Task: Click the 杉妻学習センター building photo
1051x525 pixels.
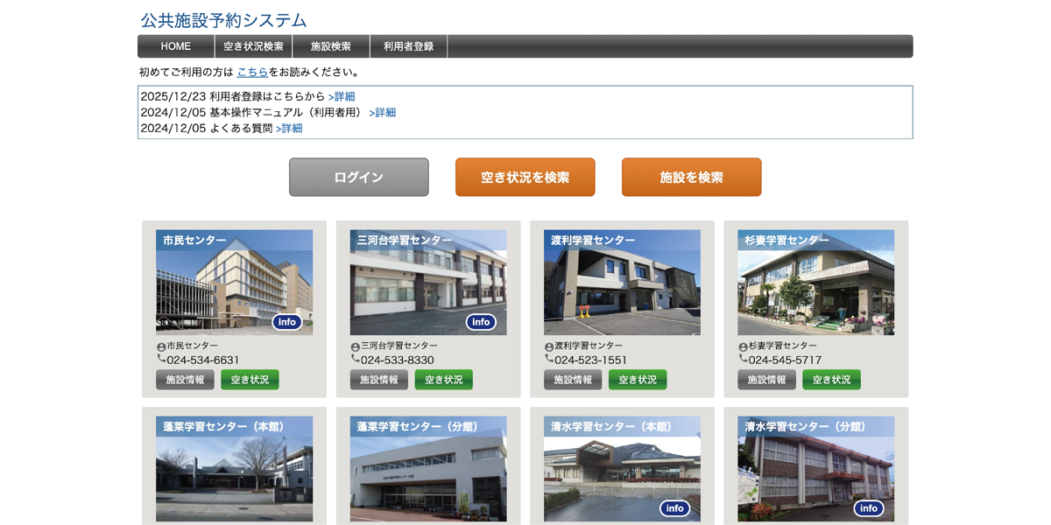Action: (x=816, y=283)
